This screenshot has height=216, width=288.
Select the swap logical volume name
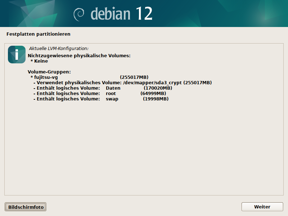click(112, 99)
